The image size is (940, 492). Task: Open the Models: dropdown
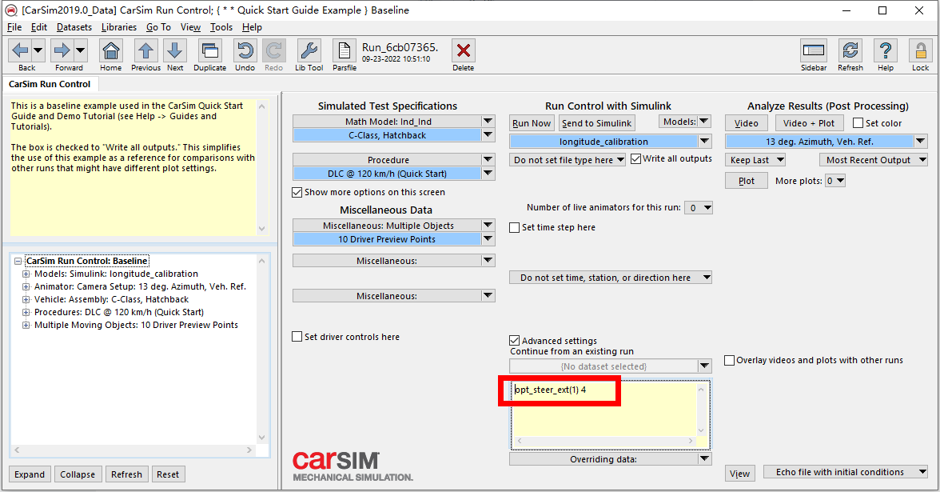tap(684, 122)
